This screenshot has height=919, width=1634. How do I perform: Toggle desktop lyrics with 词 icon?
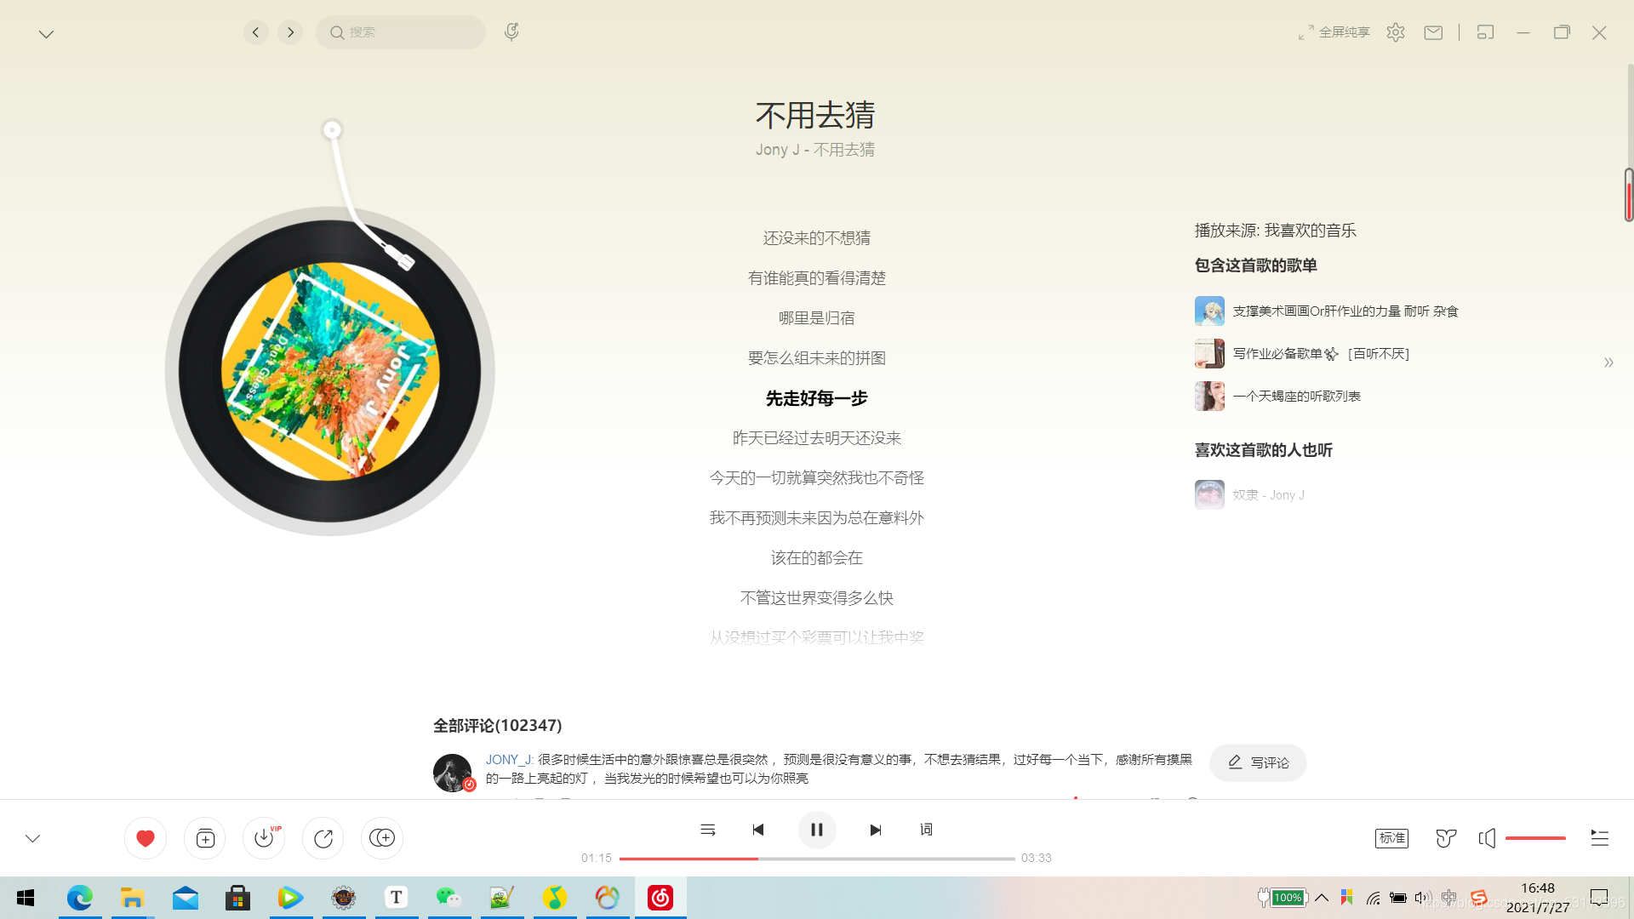[926, 830]
